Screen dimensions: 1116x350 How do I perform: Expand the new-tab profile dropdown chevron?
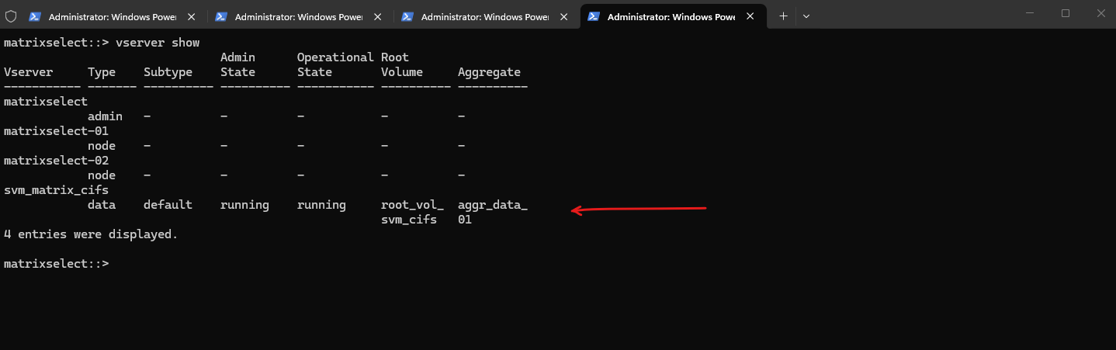point(806,16)
